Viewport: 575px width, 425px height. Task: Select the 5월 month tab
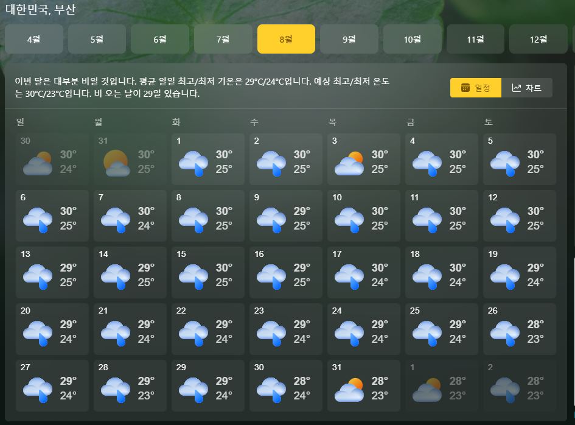click(x=97, y=39)
